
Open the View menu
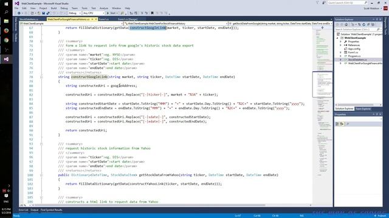pos(33,8)
